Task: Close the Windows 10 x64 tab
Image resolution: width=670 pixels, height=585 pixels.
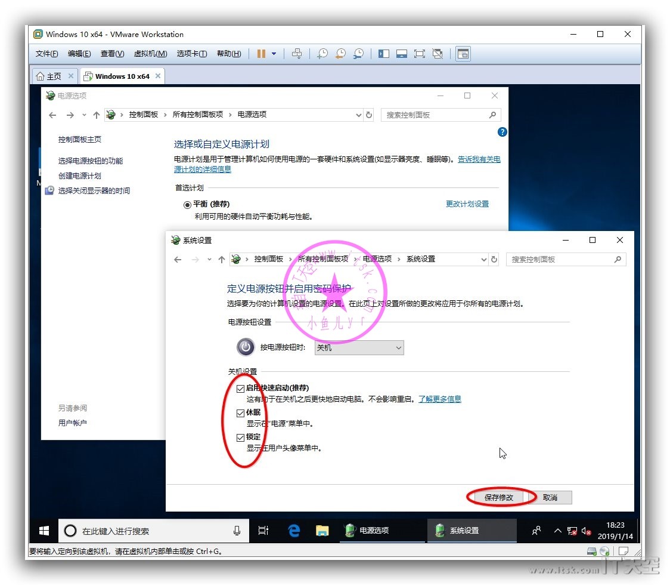Action: pyautogui.click(x=158, y=76)
